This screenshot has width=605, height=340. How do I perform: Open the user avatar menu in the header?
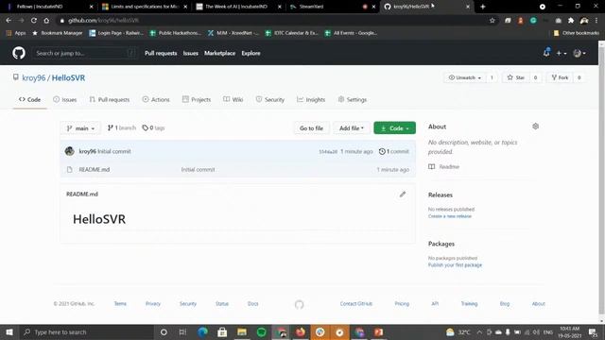pyautogui.click(x=579, y=53)
